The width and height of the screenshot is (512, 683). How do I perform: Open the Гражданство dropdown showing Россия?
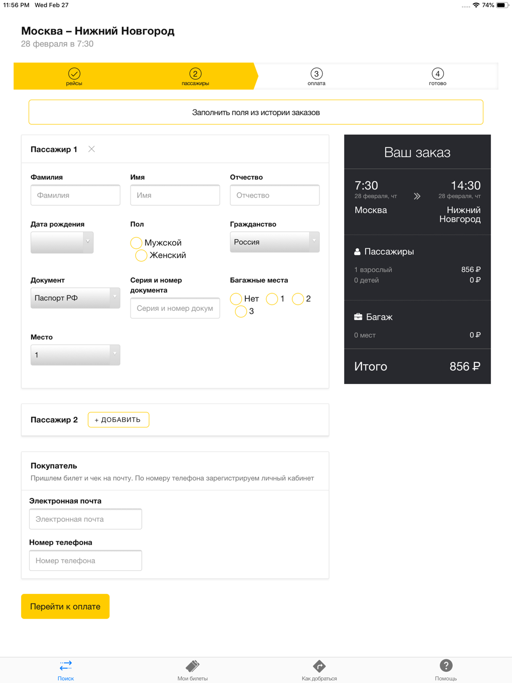274,242
